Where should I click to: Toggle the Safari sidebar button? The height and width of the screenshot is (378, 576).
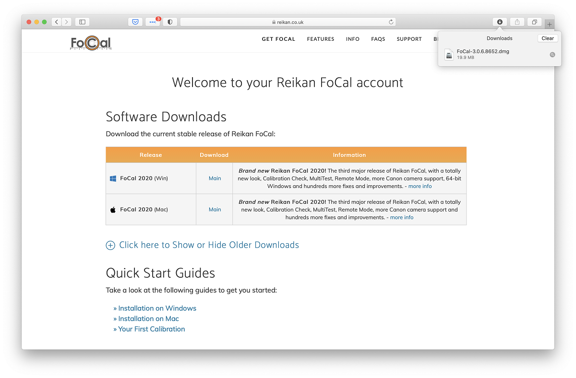[x=82, y=22]
